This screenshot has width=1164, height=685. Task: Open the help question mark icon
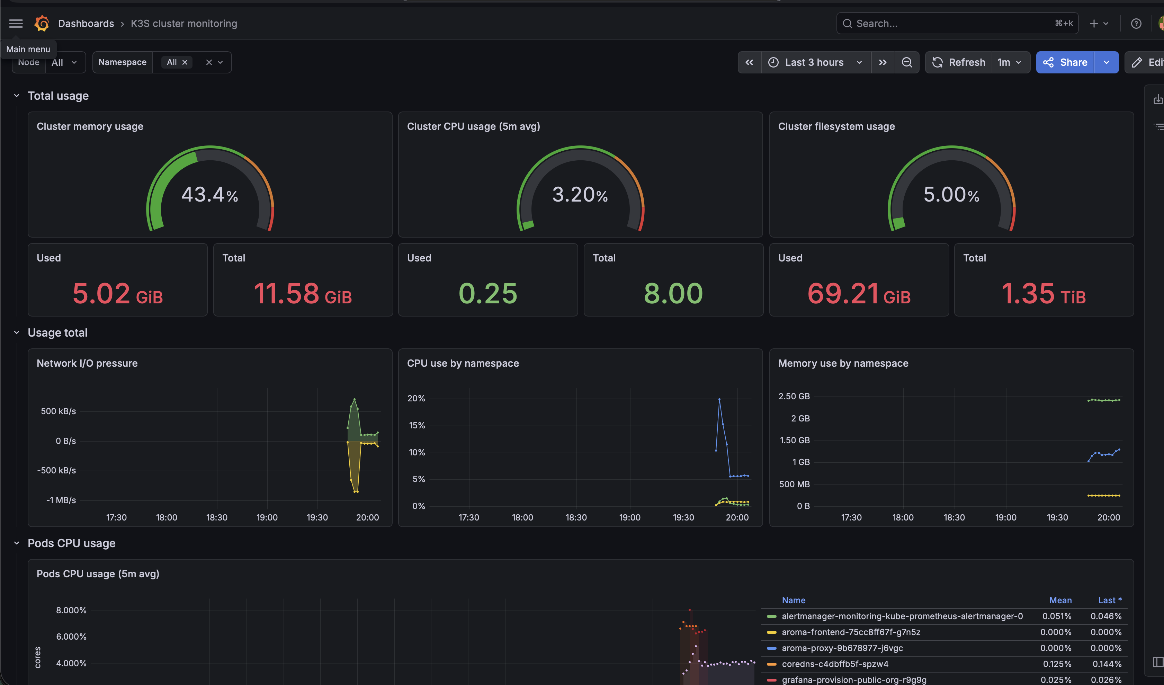pyautogui.click(x=1136, y=24)
